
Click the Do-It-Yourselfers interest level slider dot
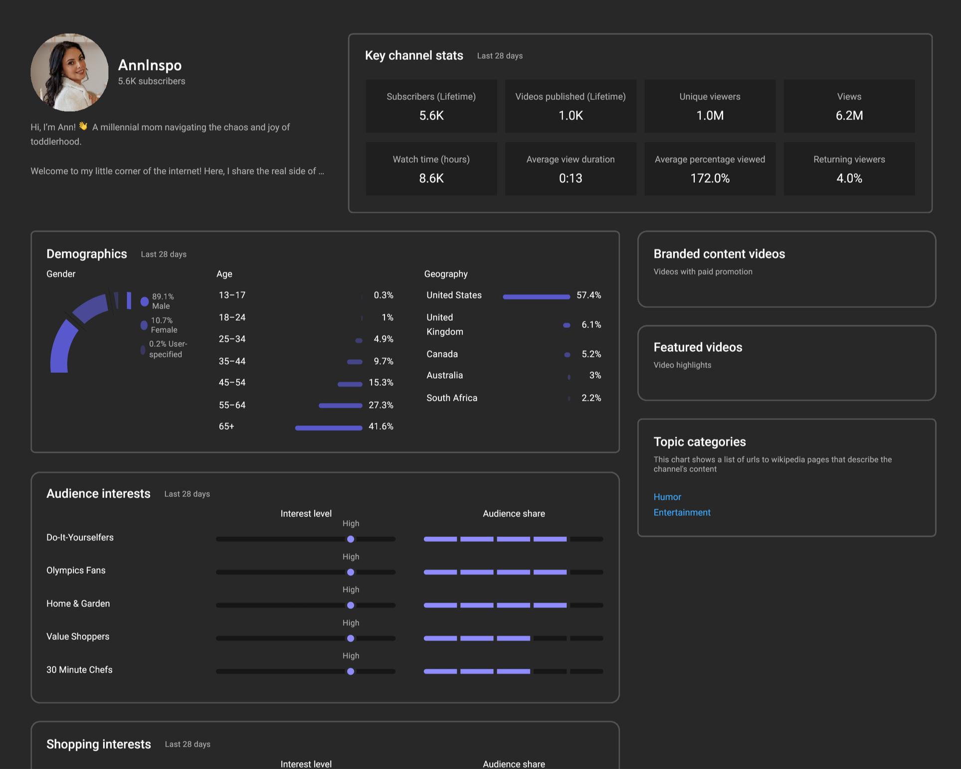click(x=351, y=539)
